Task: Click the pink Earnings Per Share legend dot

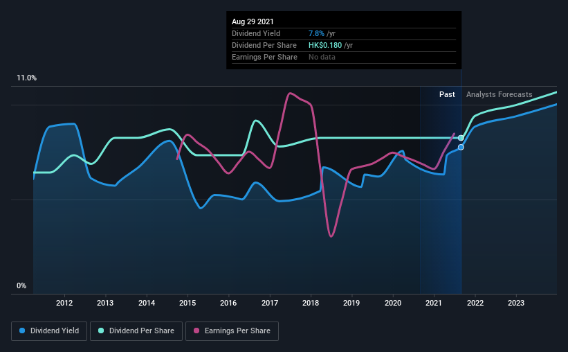Action: (196, 331)
